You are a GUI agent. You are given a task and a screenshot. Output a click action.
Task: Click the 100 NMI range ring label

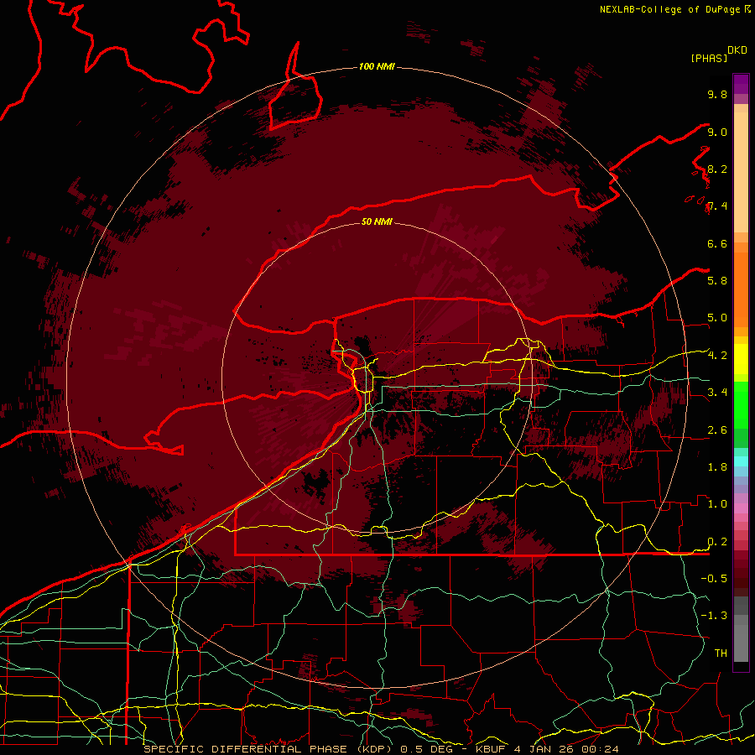click(x=377, y=66)
